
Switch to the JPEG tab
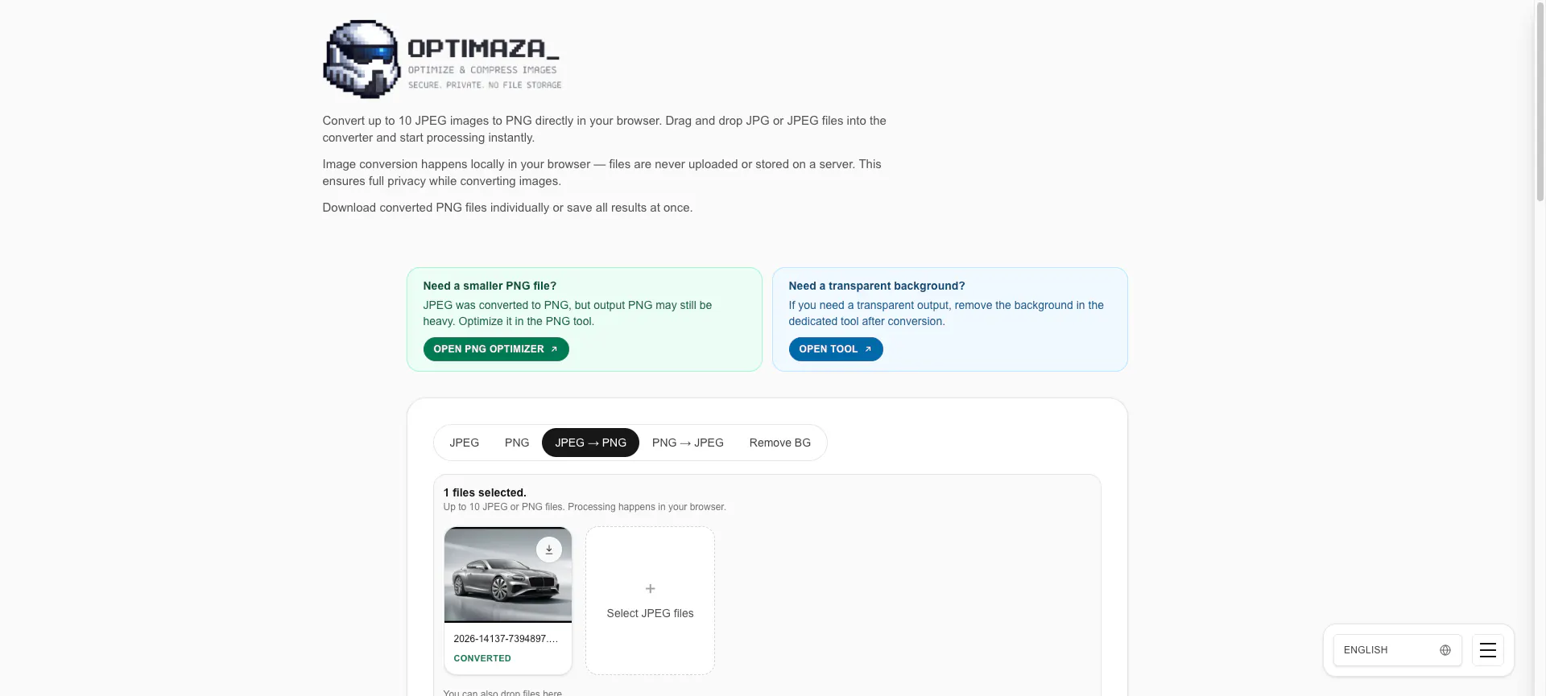pyautogui.click(x=465, y=443)
